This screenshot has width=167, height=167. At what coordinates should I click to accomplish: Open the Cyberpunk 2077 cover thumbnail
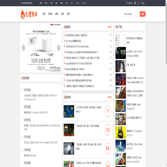[121, 132]
